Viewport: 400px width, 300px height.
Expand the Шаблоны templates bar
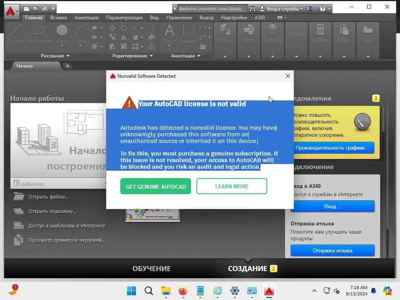pyautogui.click(x=59, y=184)
